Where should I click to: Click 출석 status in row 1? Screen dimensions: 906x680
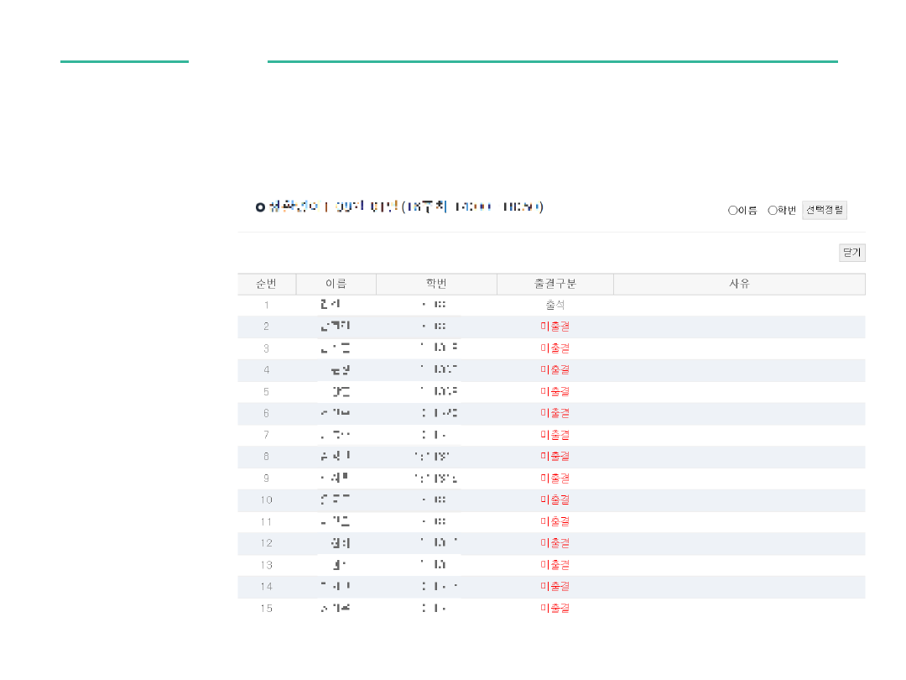point(555,306)
